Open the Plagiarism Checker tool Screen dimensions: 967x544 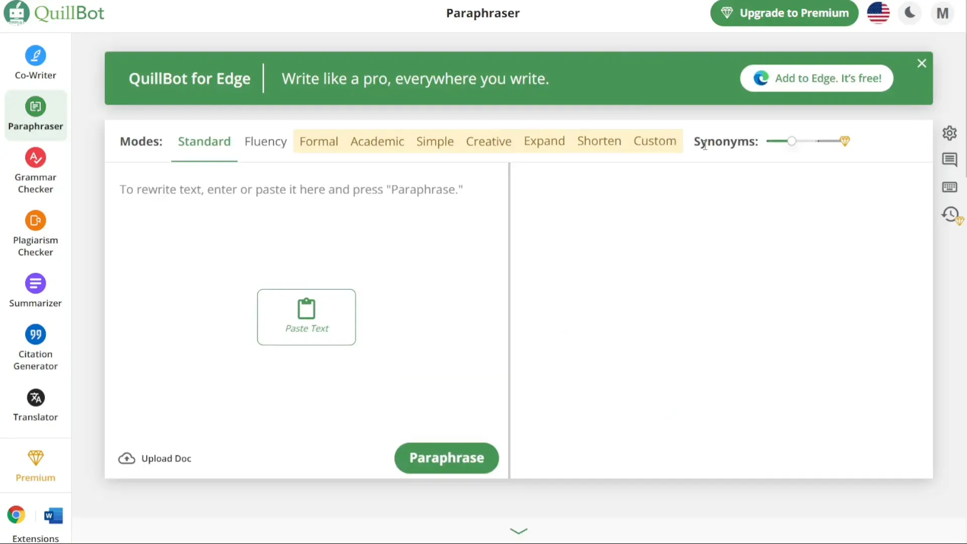[x=35, y=234]
